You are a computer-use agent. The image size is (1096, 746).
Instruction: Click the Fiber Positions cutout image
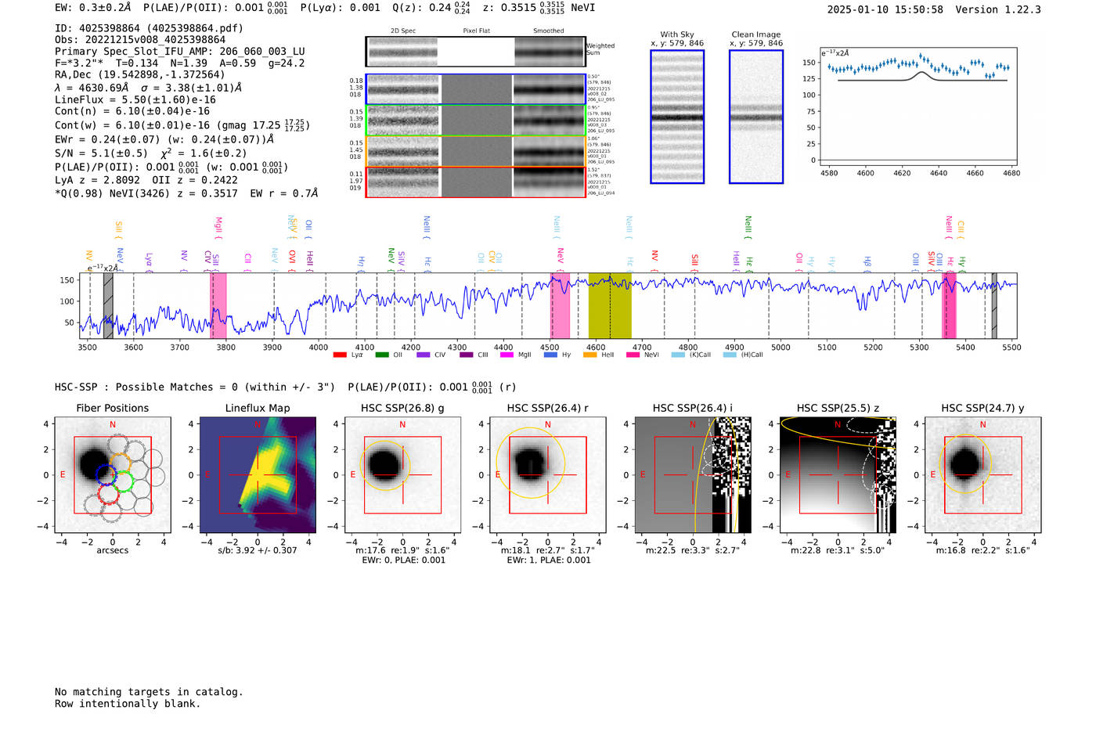(113, 475)
